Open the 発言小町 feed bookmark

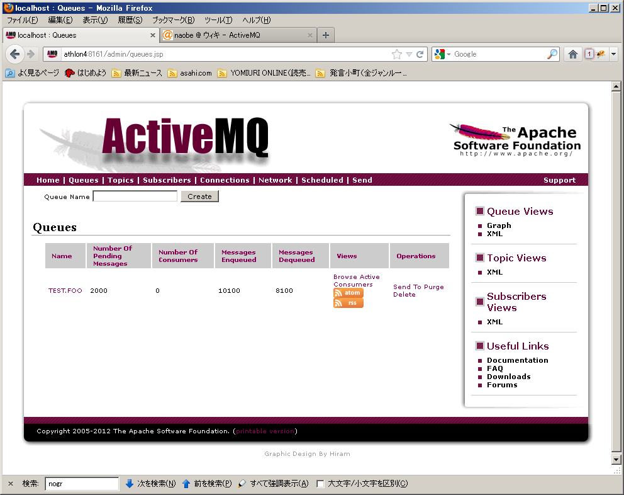pyautogui.click(x=361, y=73)
